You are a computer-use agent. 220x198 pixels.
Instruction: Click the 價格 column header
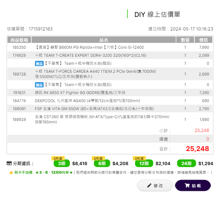point(203,40)
